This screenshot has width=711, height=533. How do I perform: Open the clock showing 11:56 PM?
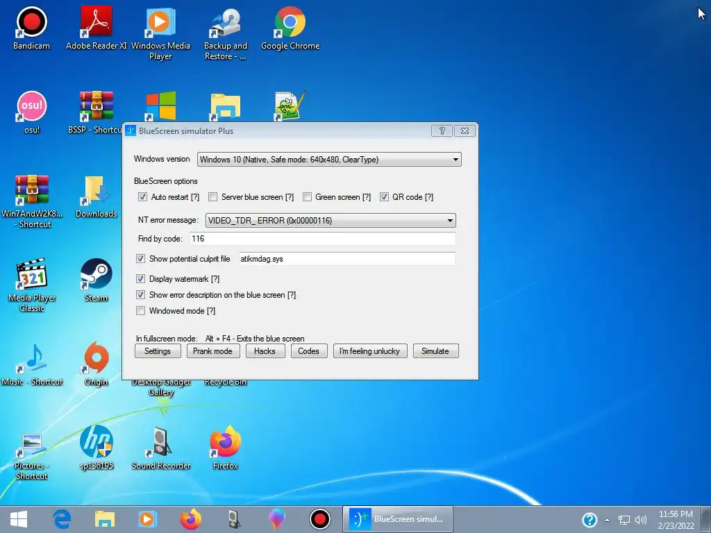(676, 520)
